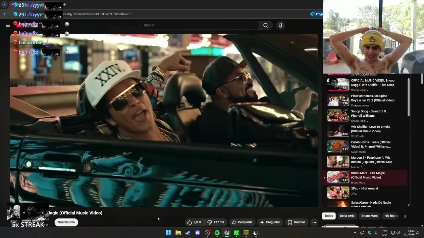Focus the Buscar search field

coord(200,25)
